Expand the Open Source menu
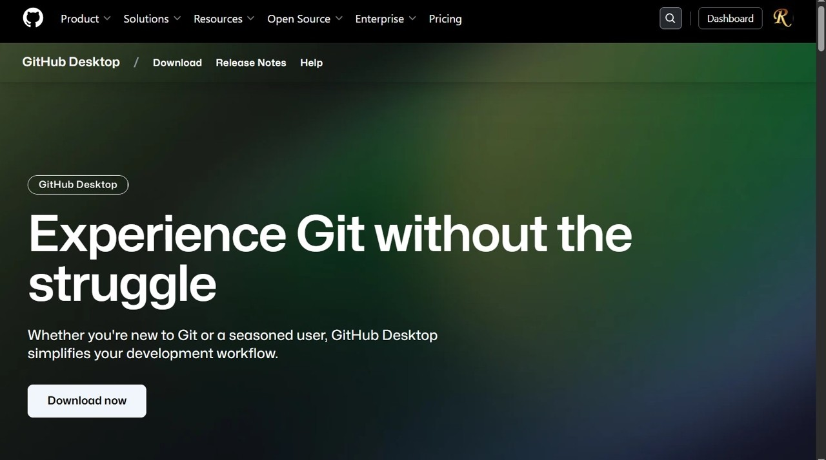826x460 pixels. (x=305, y=19)
